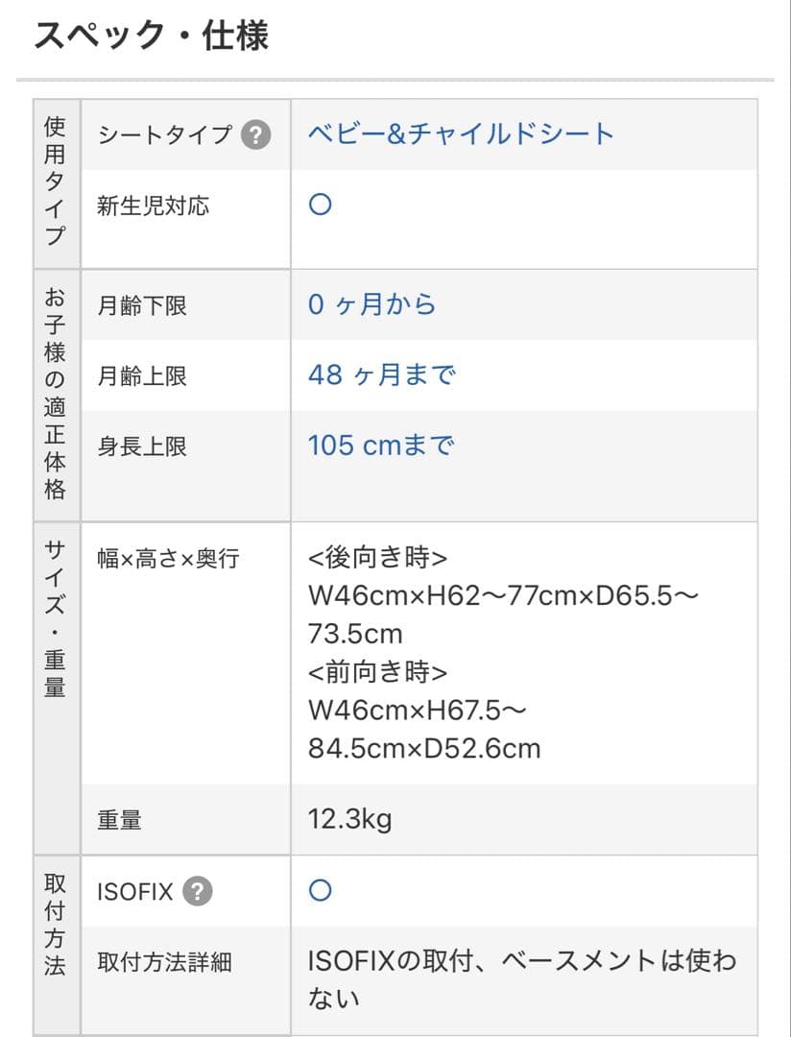
Task: Click the blue circle in the ISOFIX row
Action: [321, 891]
